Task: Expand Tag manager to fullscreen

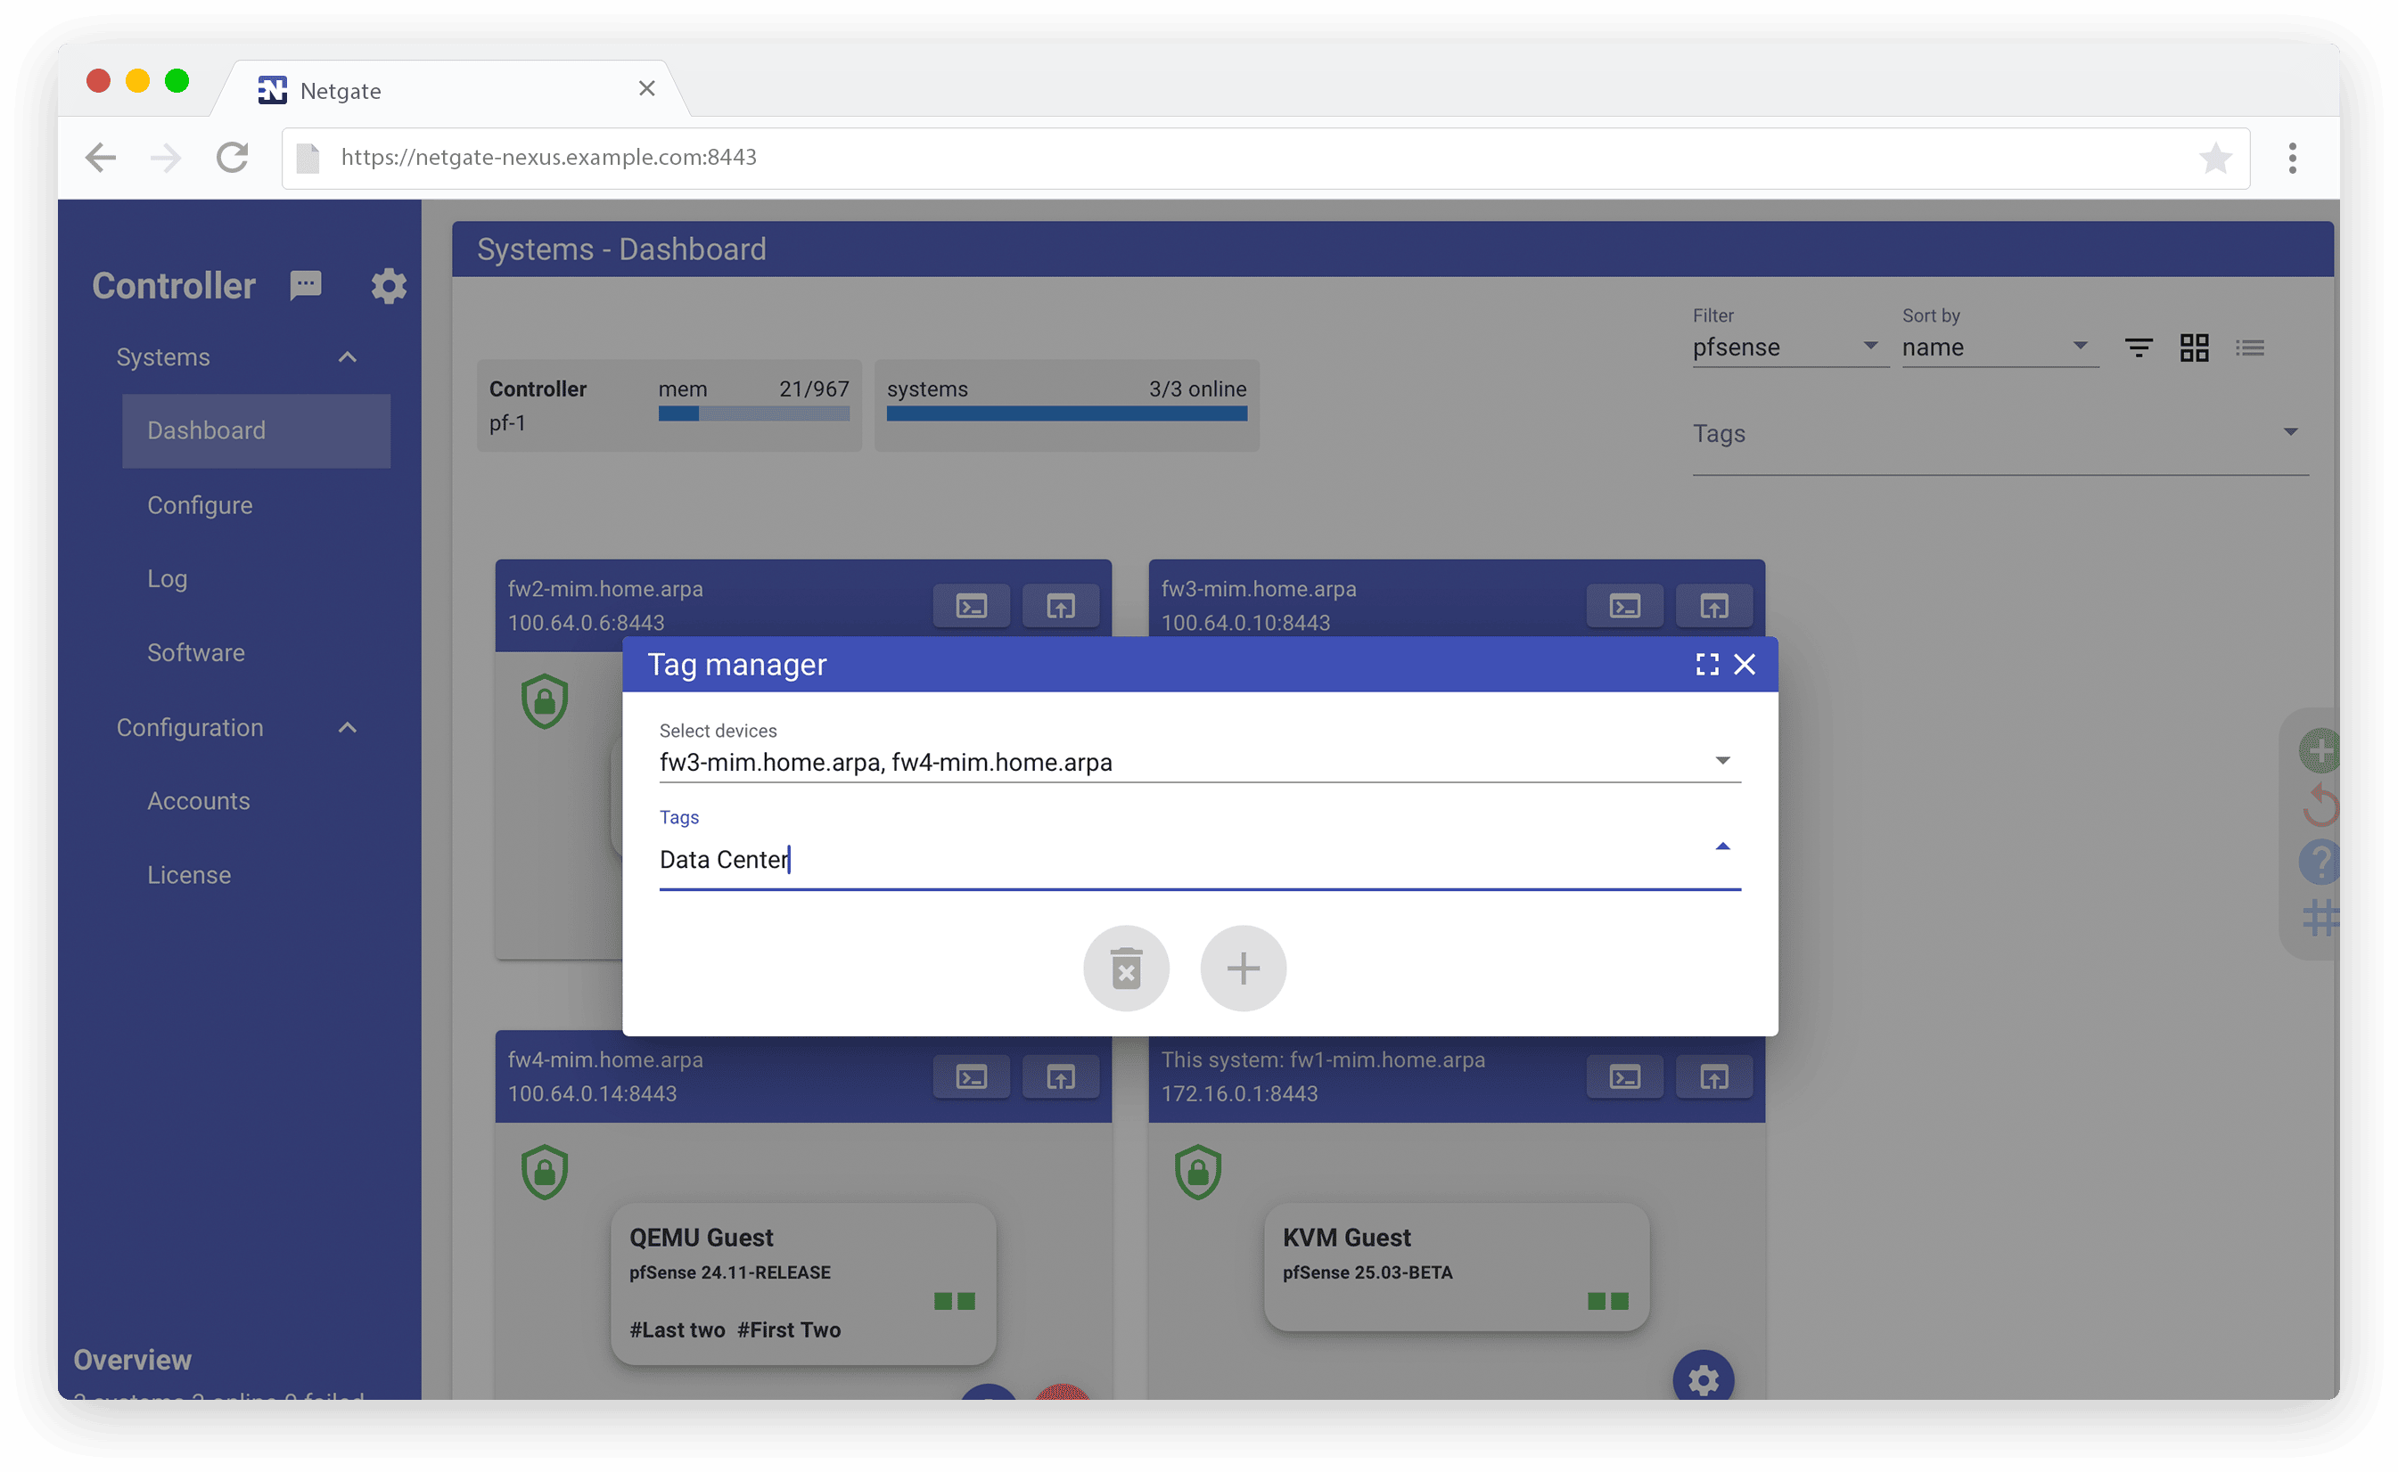Action: (1706, 664)
